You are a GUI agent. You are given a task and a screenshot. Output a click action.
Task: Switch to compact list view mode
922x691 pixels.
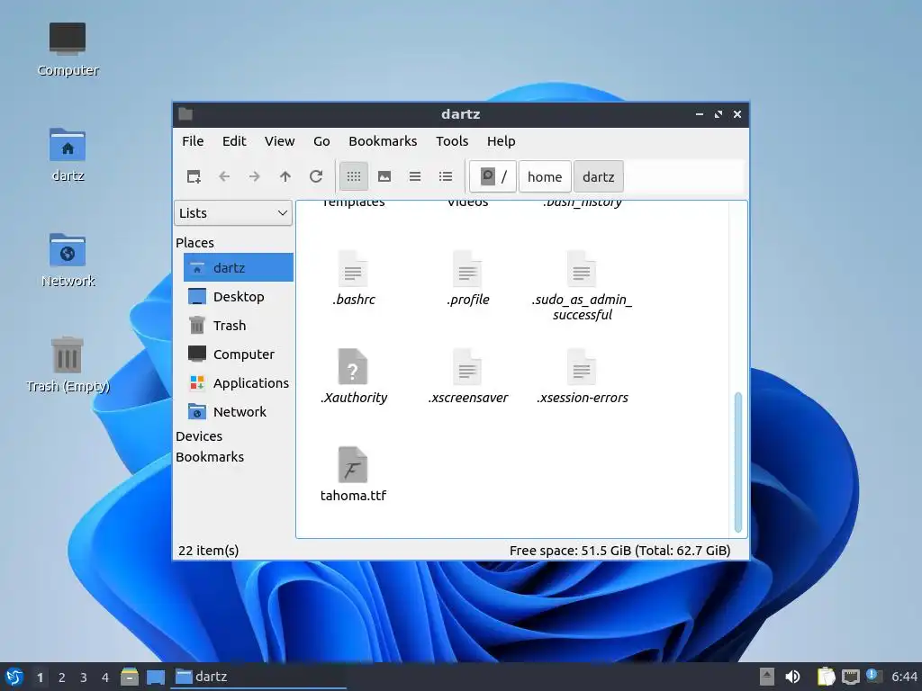coord(415,176)
